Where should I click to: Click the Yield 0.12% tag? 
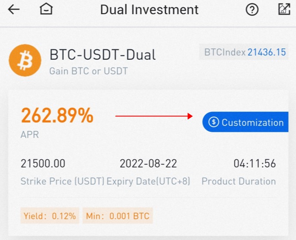pyautogui.click(x=50, y=216)
